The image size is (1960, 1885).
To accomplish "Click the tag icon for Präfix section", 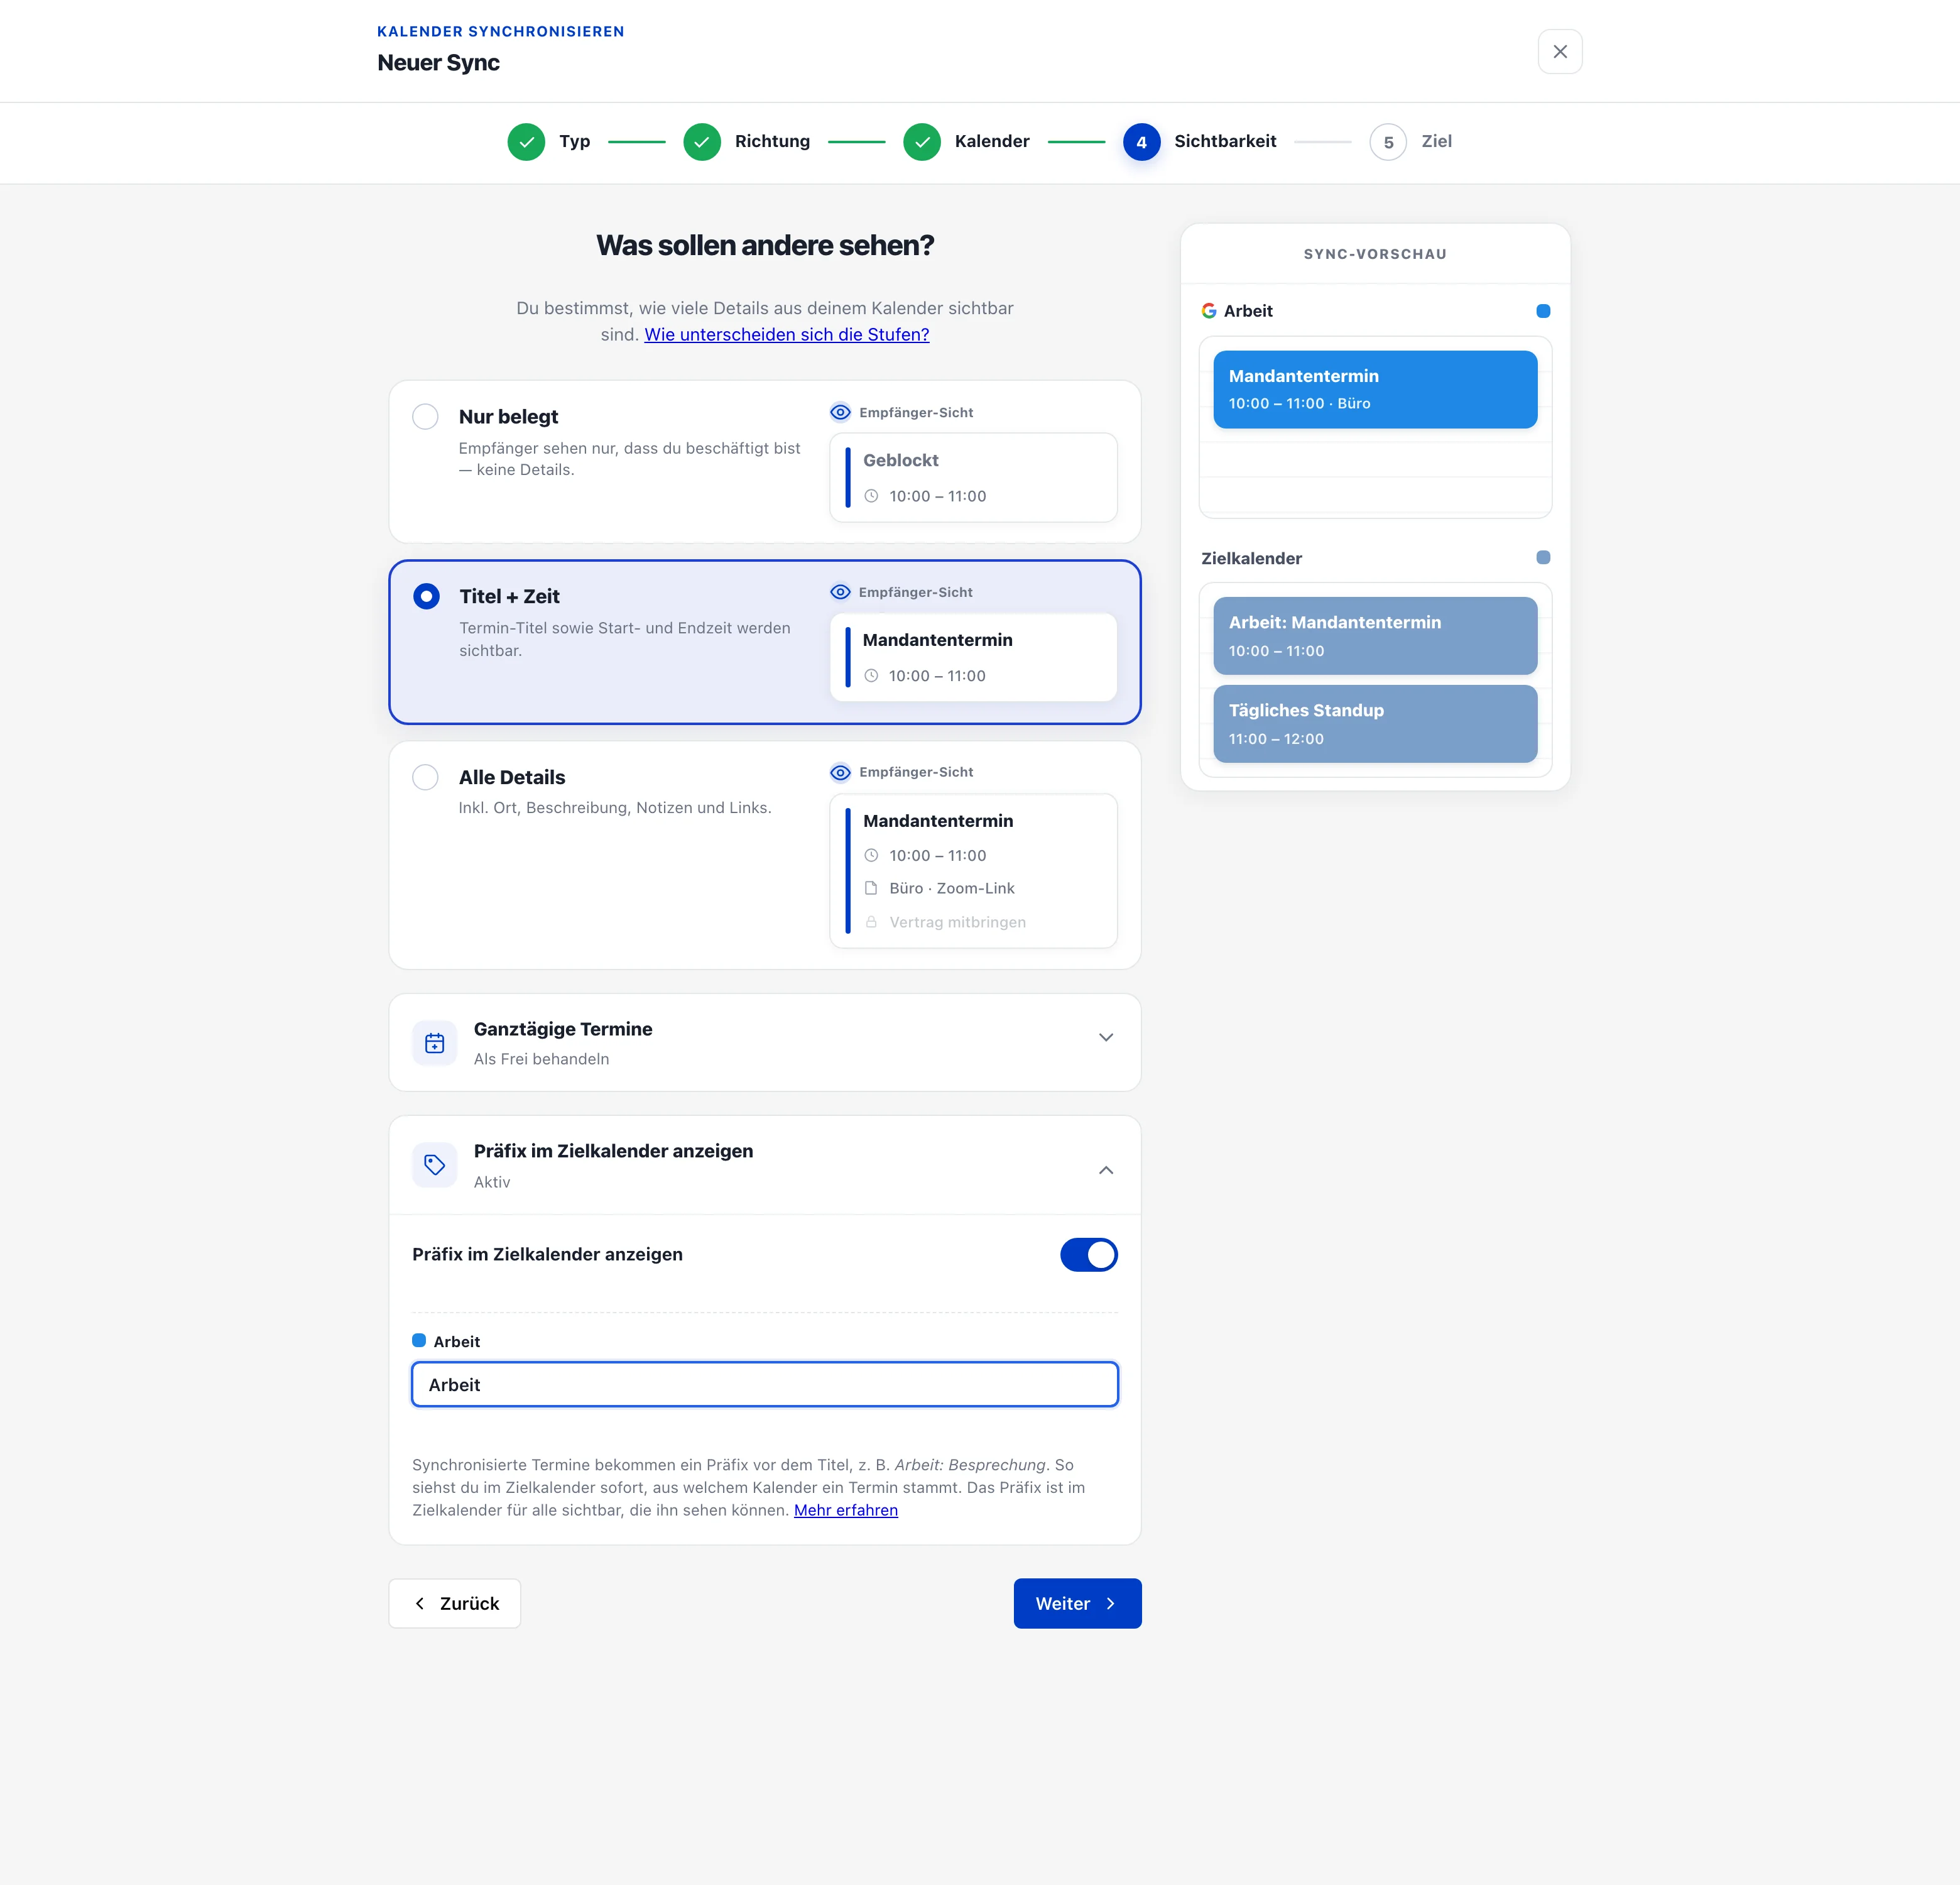I will (434, 1165).
